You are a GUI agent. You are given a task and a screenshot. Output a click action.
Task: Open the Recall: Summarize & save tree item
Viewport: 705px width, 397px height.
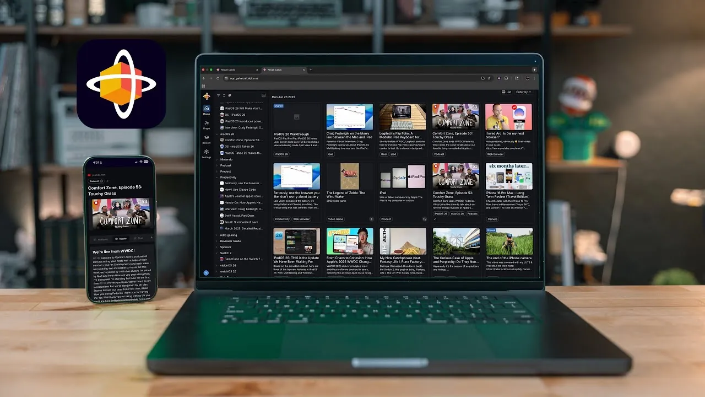point(240,222)
